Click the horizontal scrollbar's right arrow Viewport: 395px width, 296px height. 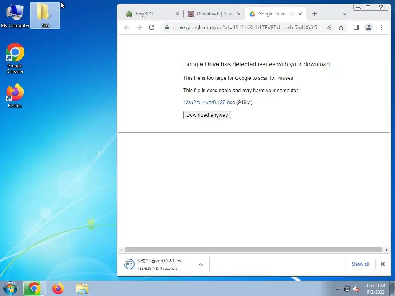[387, 250]
